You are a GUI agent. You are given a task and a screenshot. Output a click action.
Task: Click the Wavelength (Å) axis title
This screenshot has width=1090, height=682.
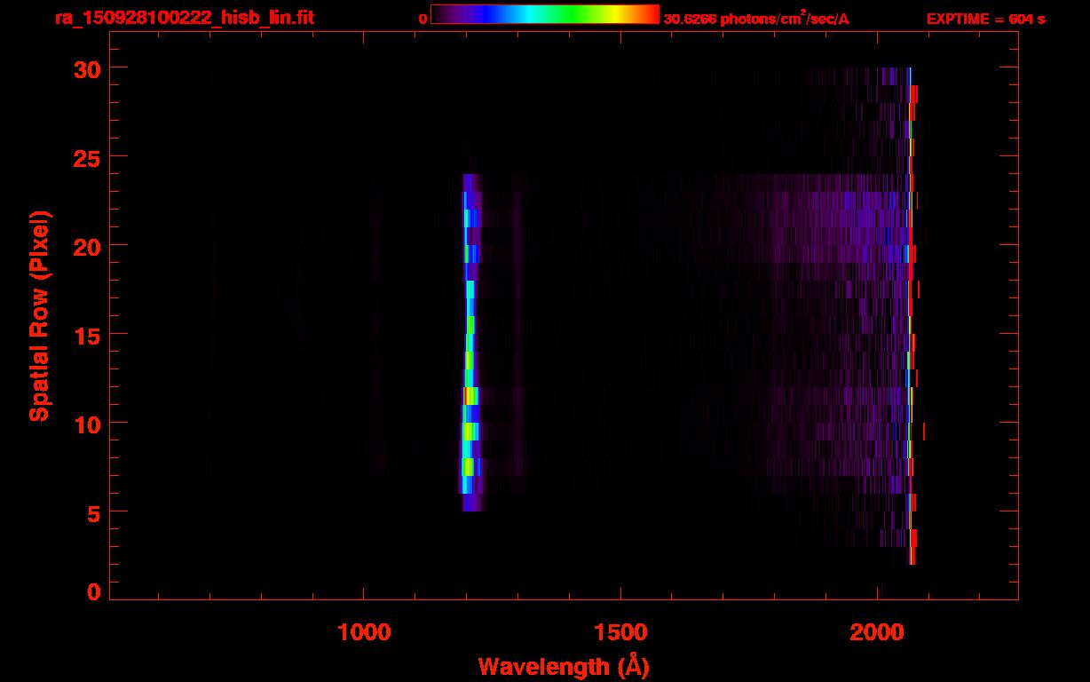[x=564, y=666]
